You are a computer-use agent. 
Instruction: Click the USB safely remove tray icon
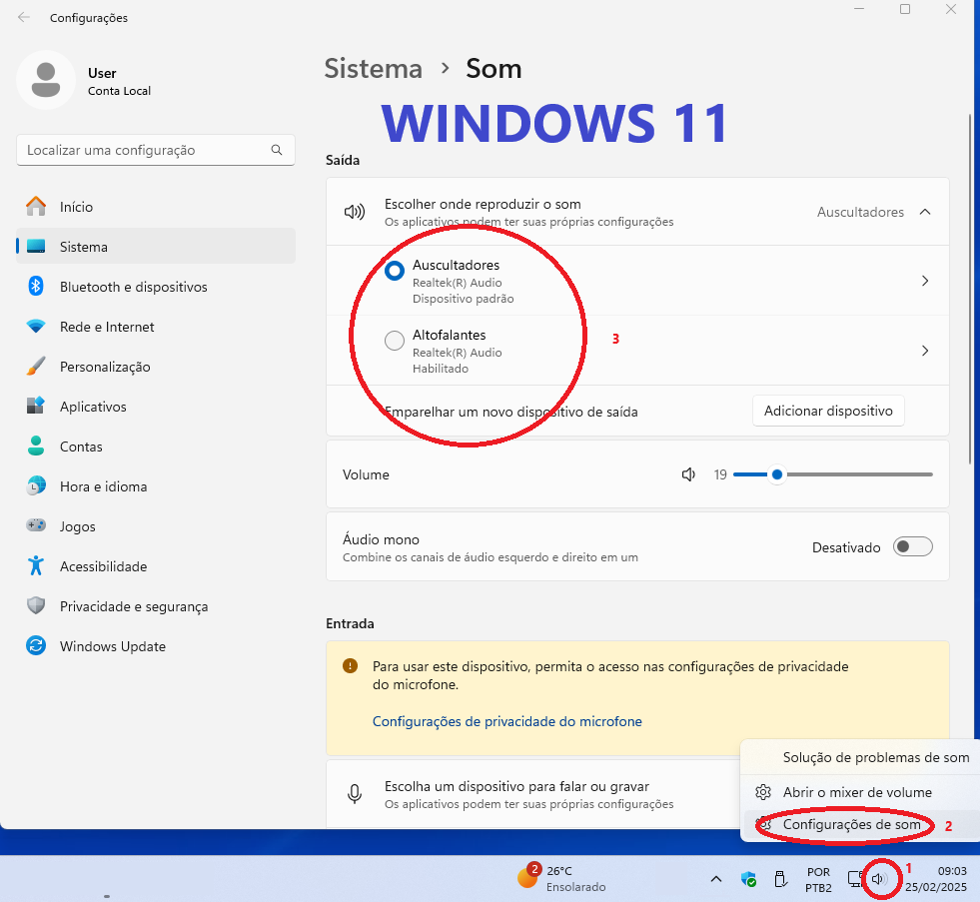pyautogui.click(x=780, y=879)
